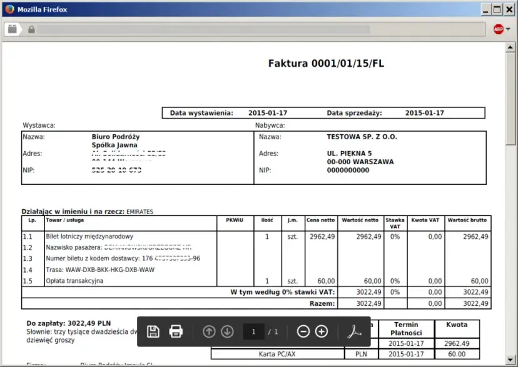Print the displayed invoice
518x367 pixels.
176,331
